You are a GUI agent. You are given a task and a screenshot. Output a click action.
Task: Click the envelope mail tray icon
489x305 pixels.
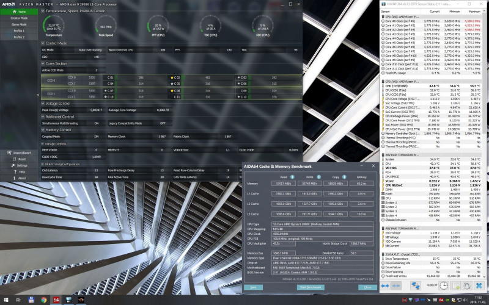point(435,300)
